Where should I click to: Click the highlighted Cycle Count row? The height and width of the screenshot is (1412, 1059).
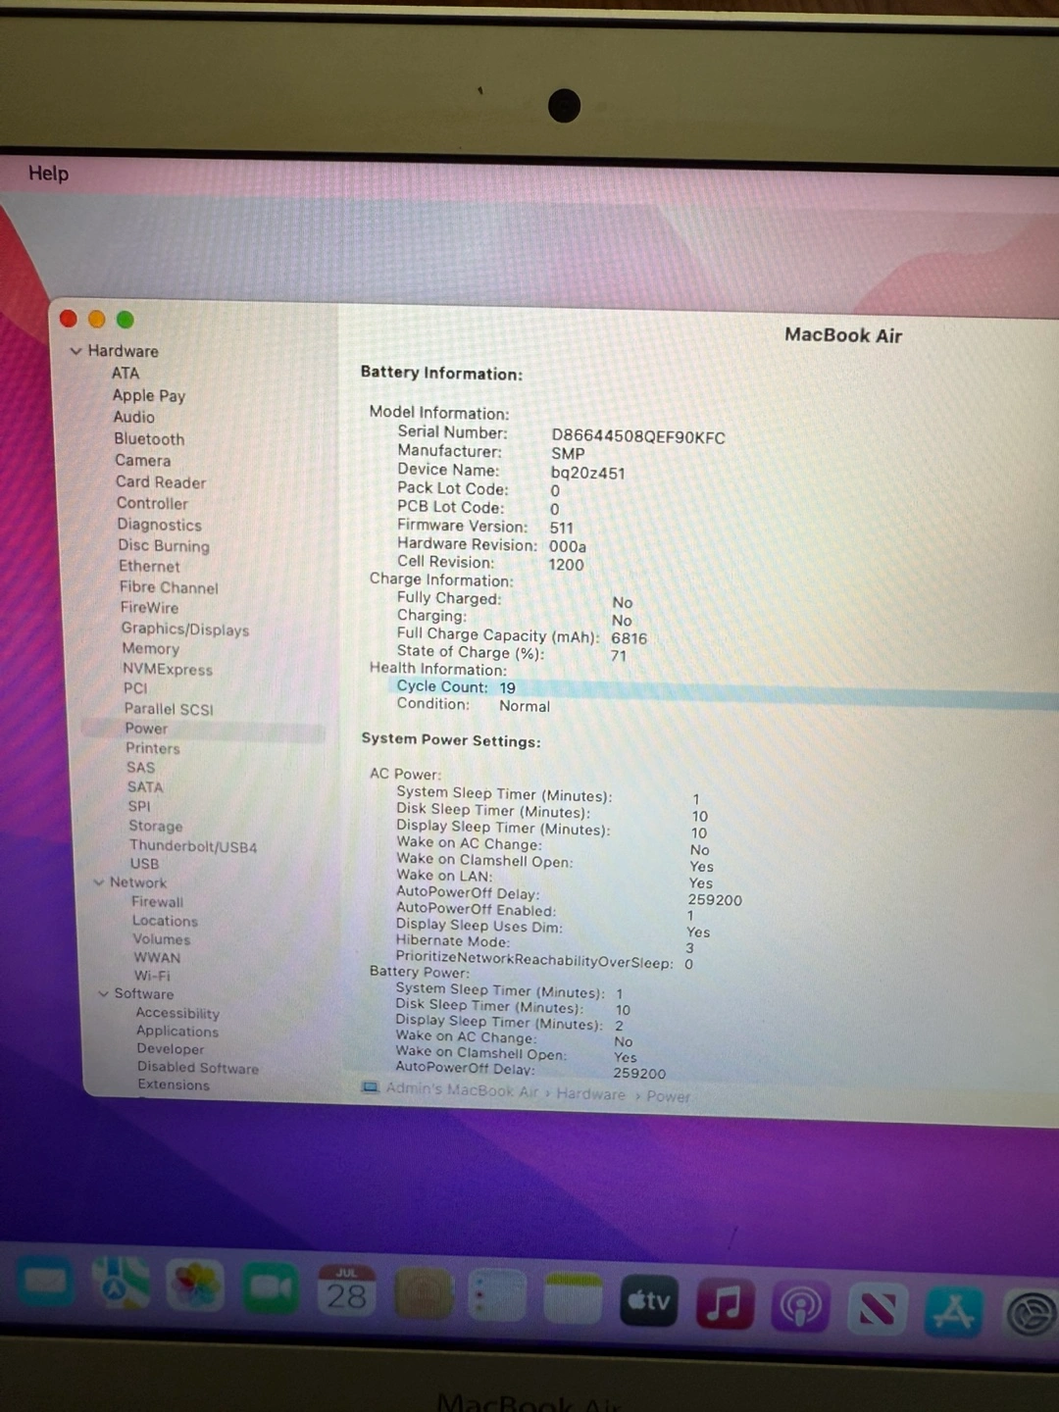pyautogui.click(x=726, y=692)
